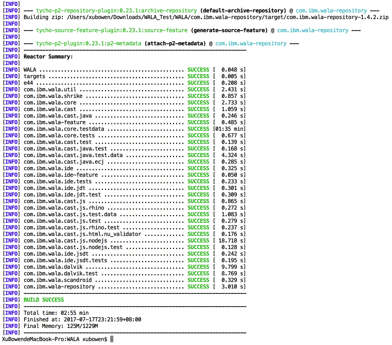Click the "Final Memory: 125M/1229M" line
This screenshot has height=345, width=392.
[61, 326]
